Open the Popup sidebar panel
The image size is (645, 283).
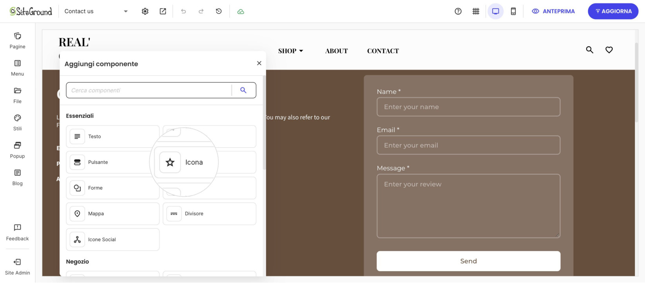pos(18,150)
